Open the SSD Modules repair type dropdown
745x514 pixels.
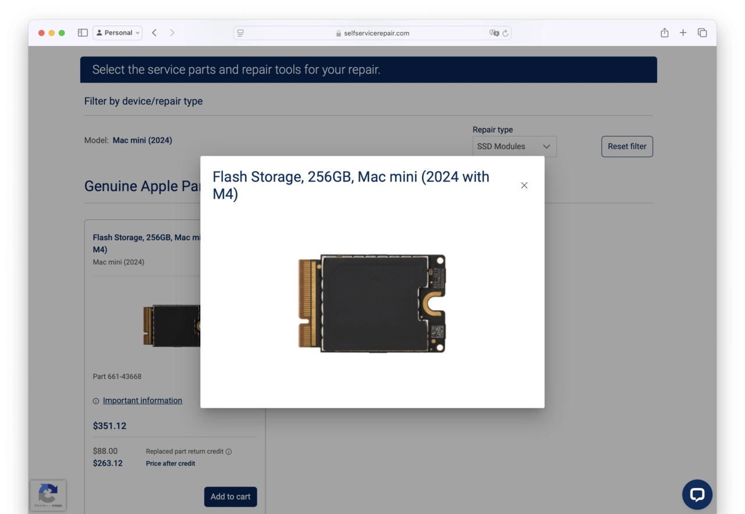point(515,147)
